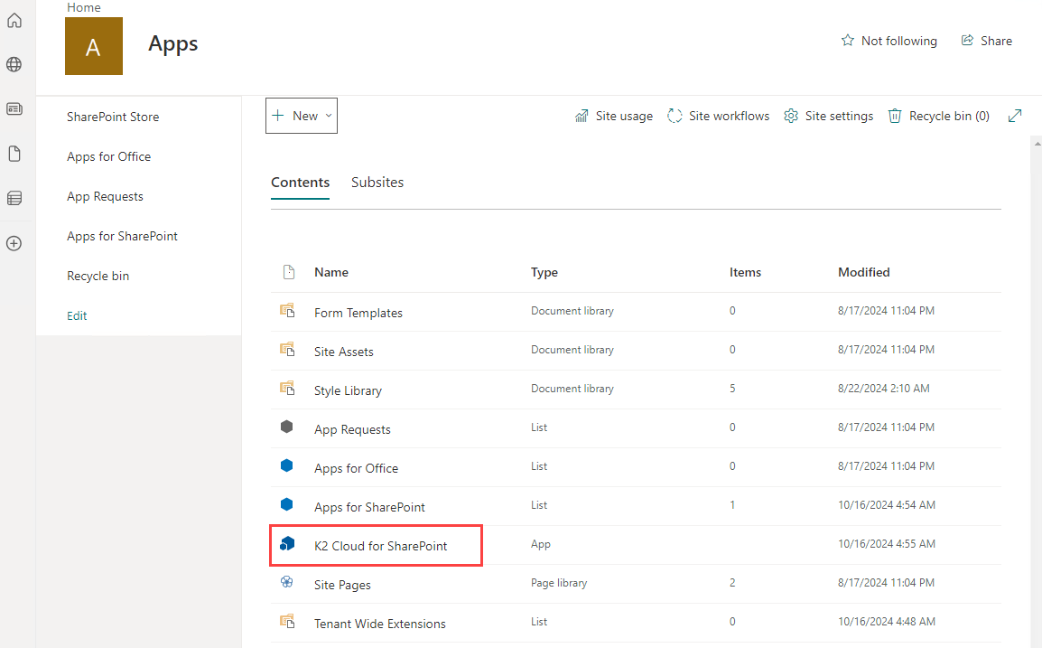Open Site settings gear icon

tap(791, 116)
